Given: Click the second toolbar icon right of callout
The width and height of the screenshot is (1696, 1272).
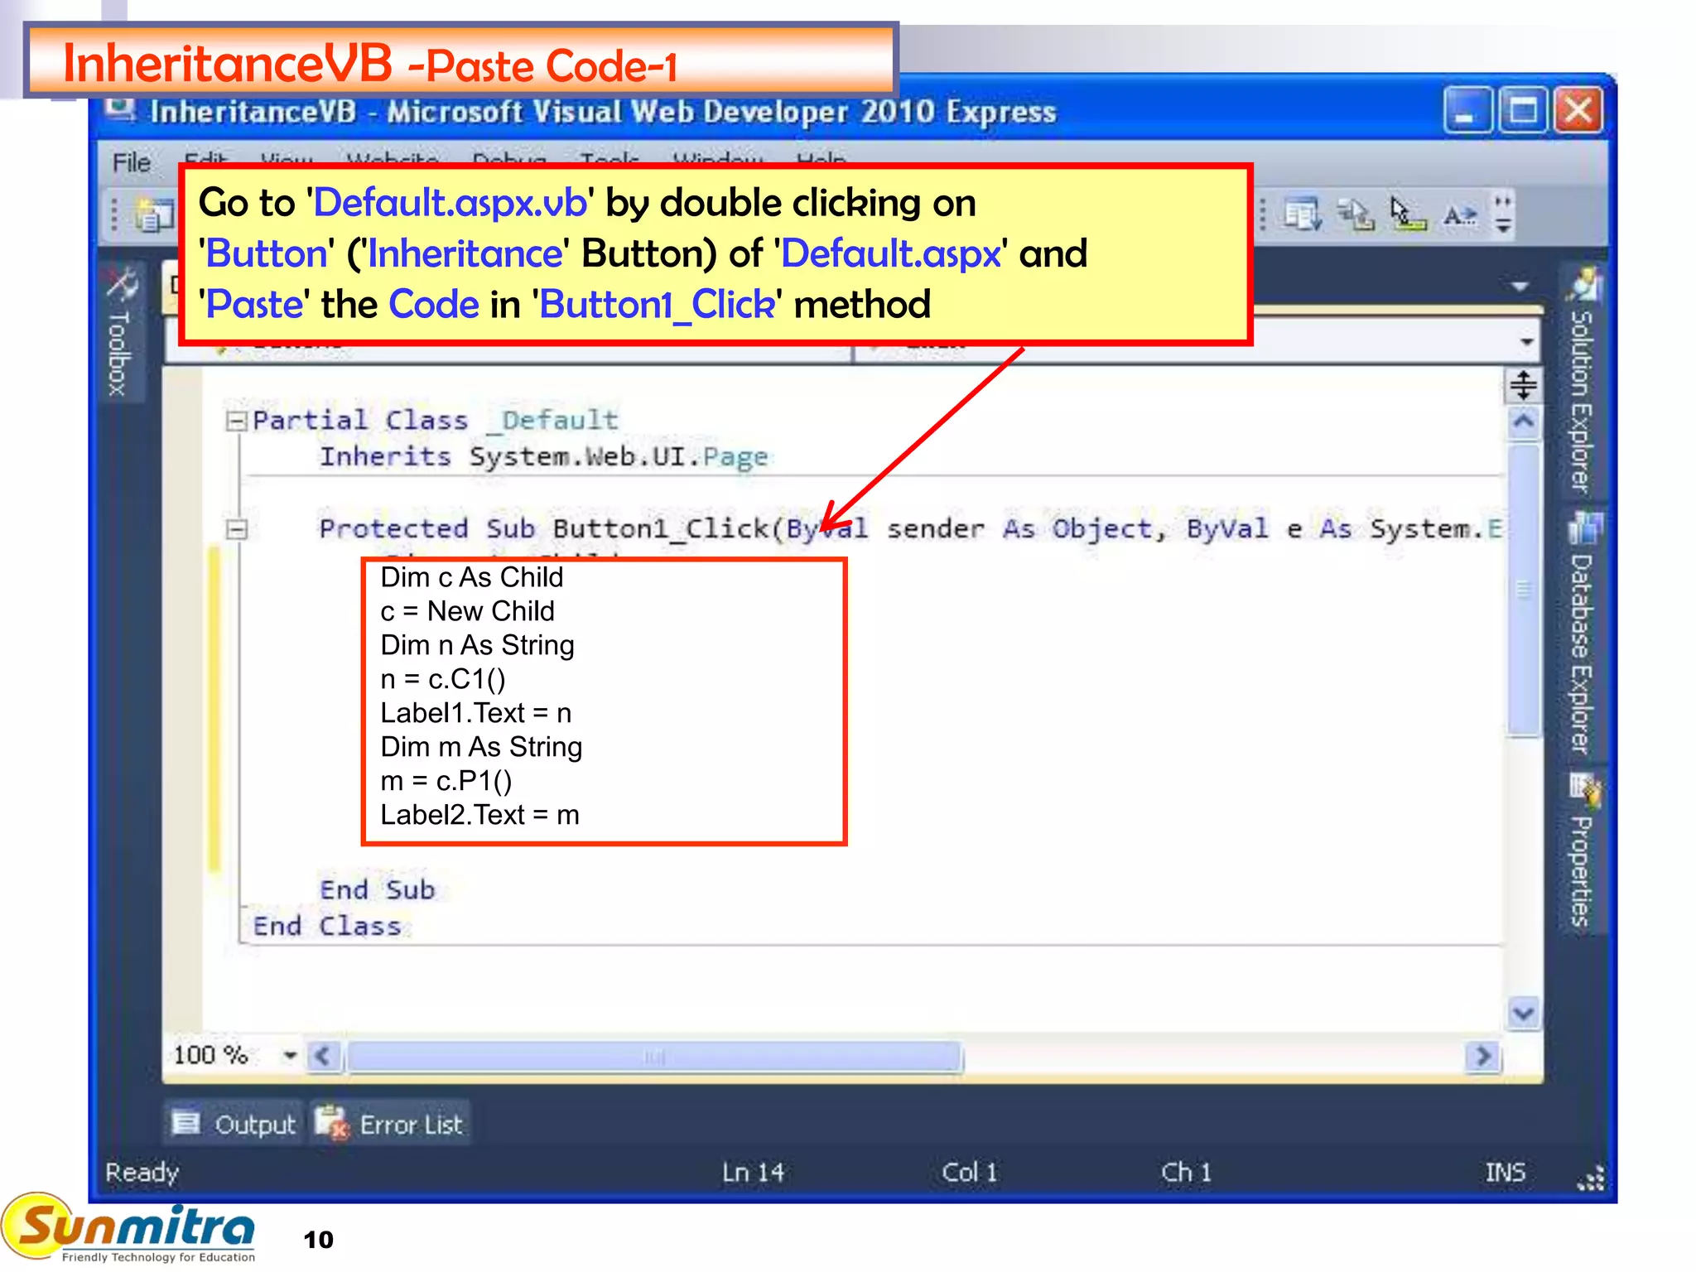Looking at the screenshot, I should coord(1356,214).
